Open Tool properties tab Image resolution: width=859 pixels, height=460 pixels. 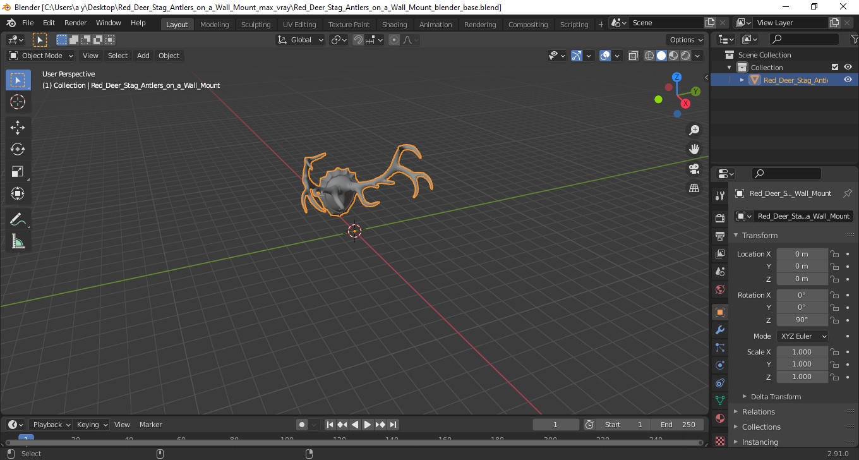pos(719,196)
